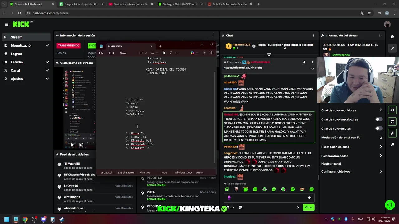Open chat settings gear icon
The image size is (399, 224).
(x=298, y=208)
